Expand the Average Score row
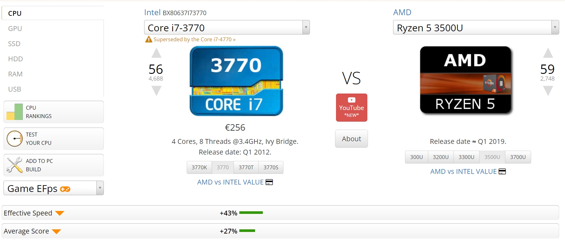 280,231
